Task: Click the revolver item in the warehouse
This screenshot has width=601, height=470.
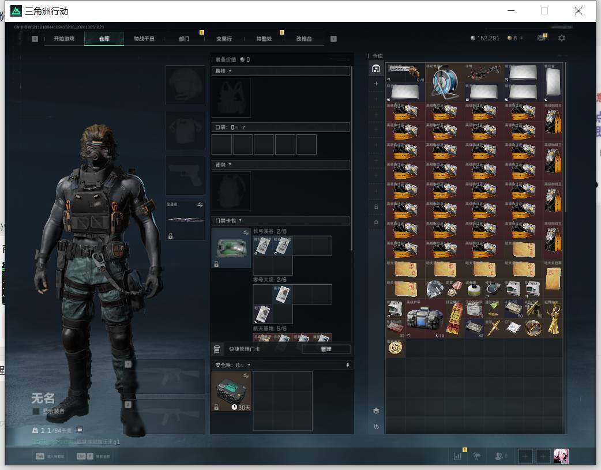Action: point(405,72)
